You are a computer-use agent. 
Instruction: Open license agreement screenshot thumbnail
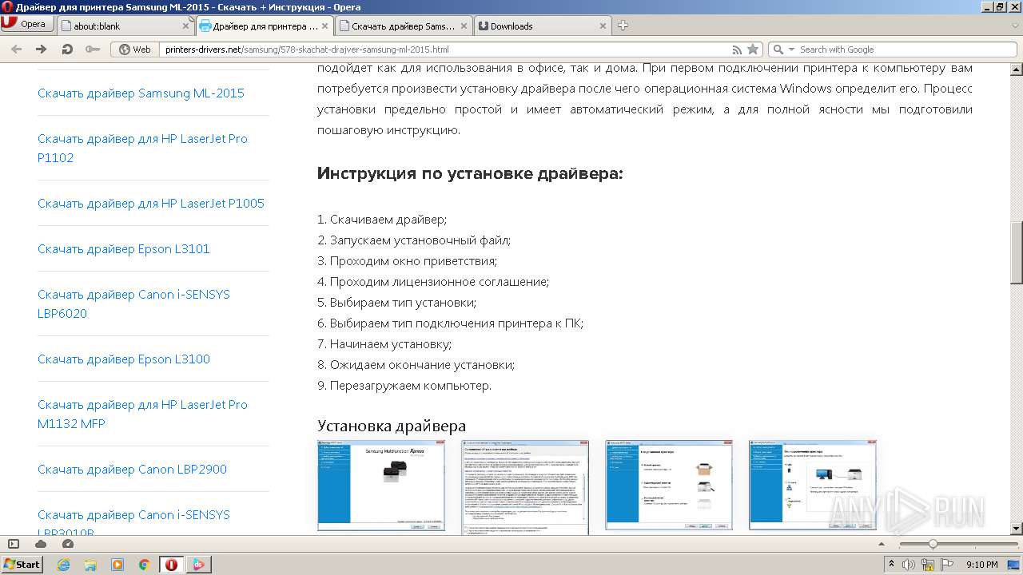pyautogui.click(x=525, y=486)
